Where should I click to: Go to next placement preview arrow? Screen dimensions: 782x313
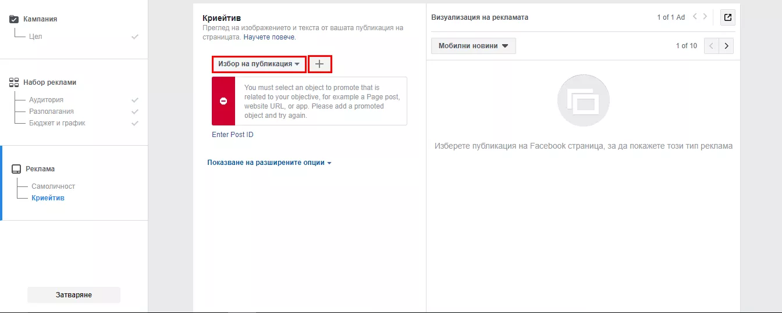(x=726, y=46)
